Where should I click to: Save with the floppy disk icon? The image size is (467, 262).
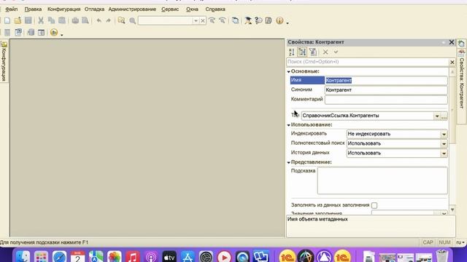click(x=28, y=20)
